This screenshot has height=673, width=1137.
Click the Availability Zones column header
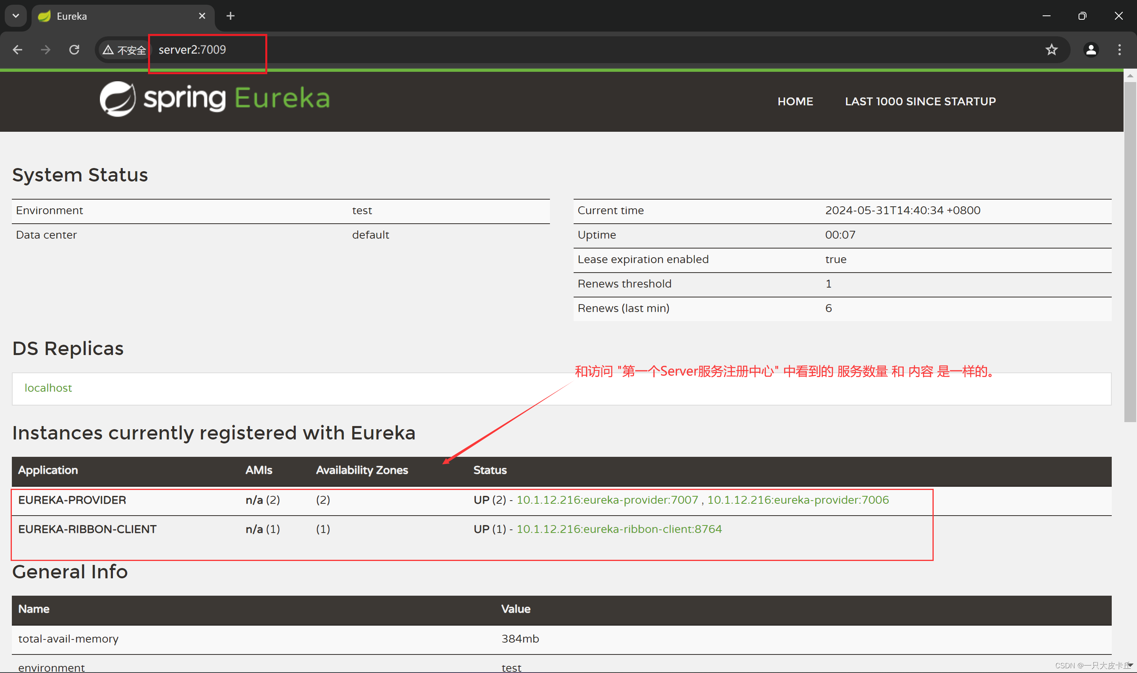coord(362,470)
